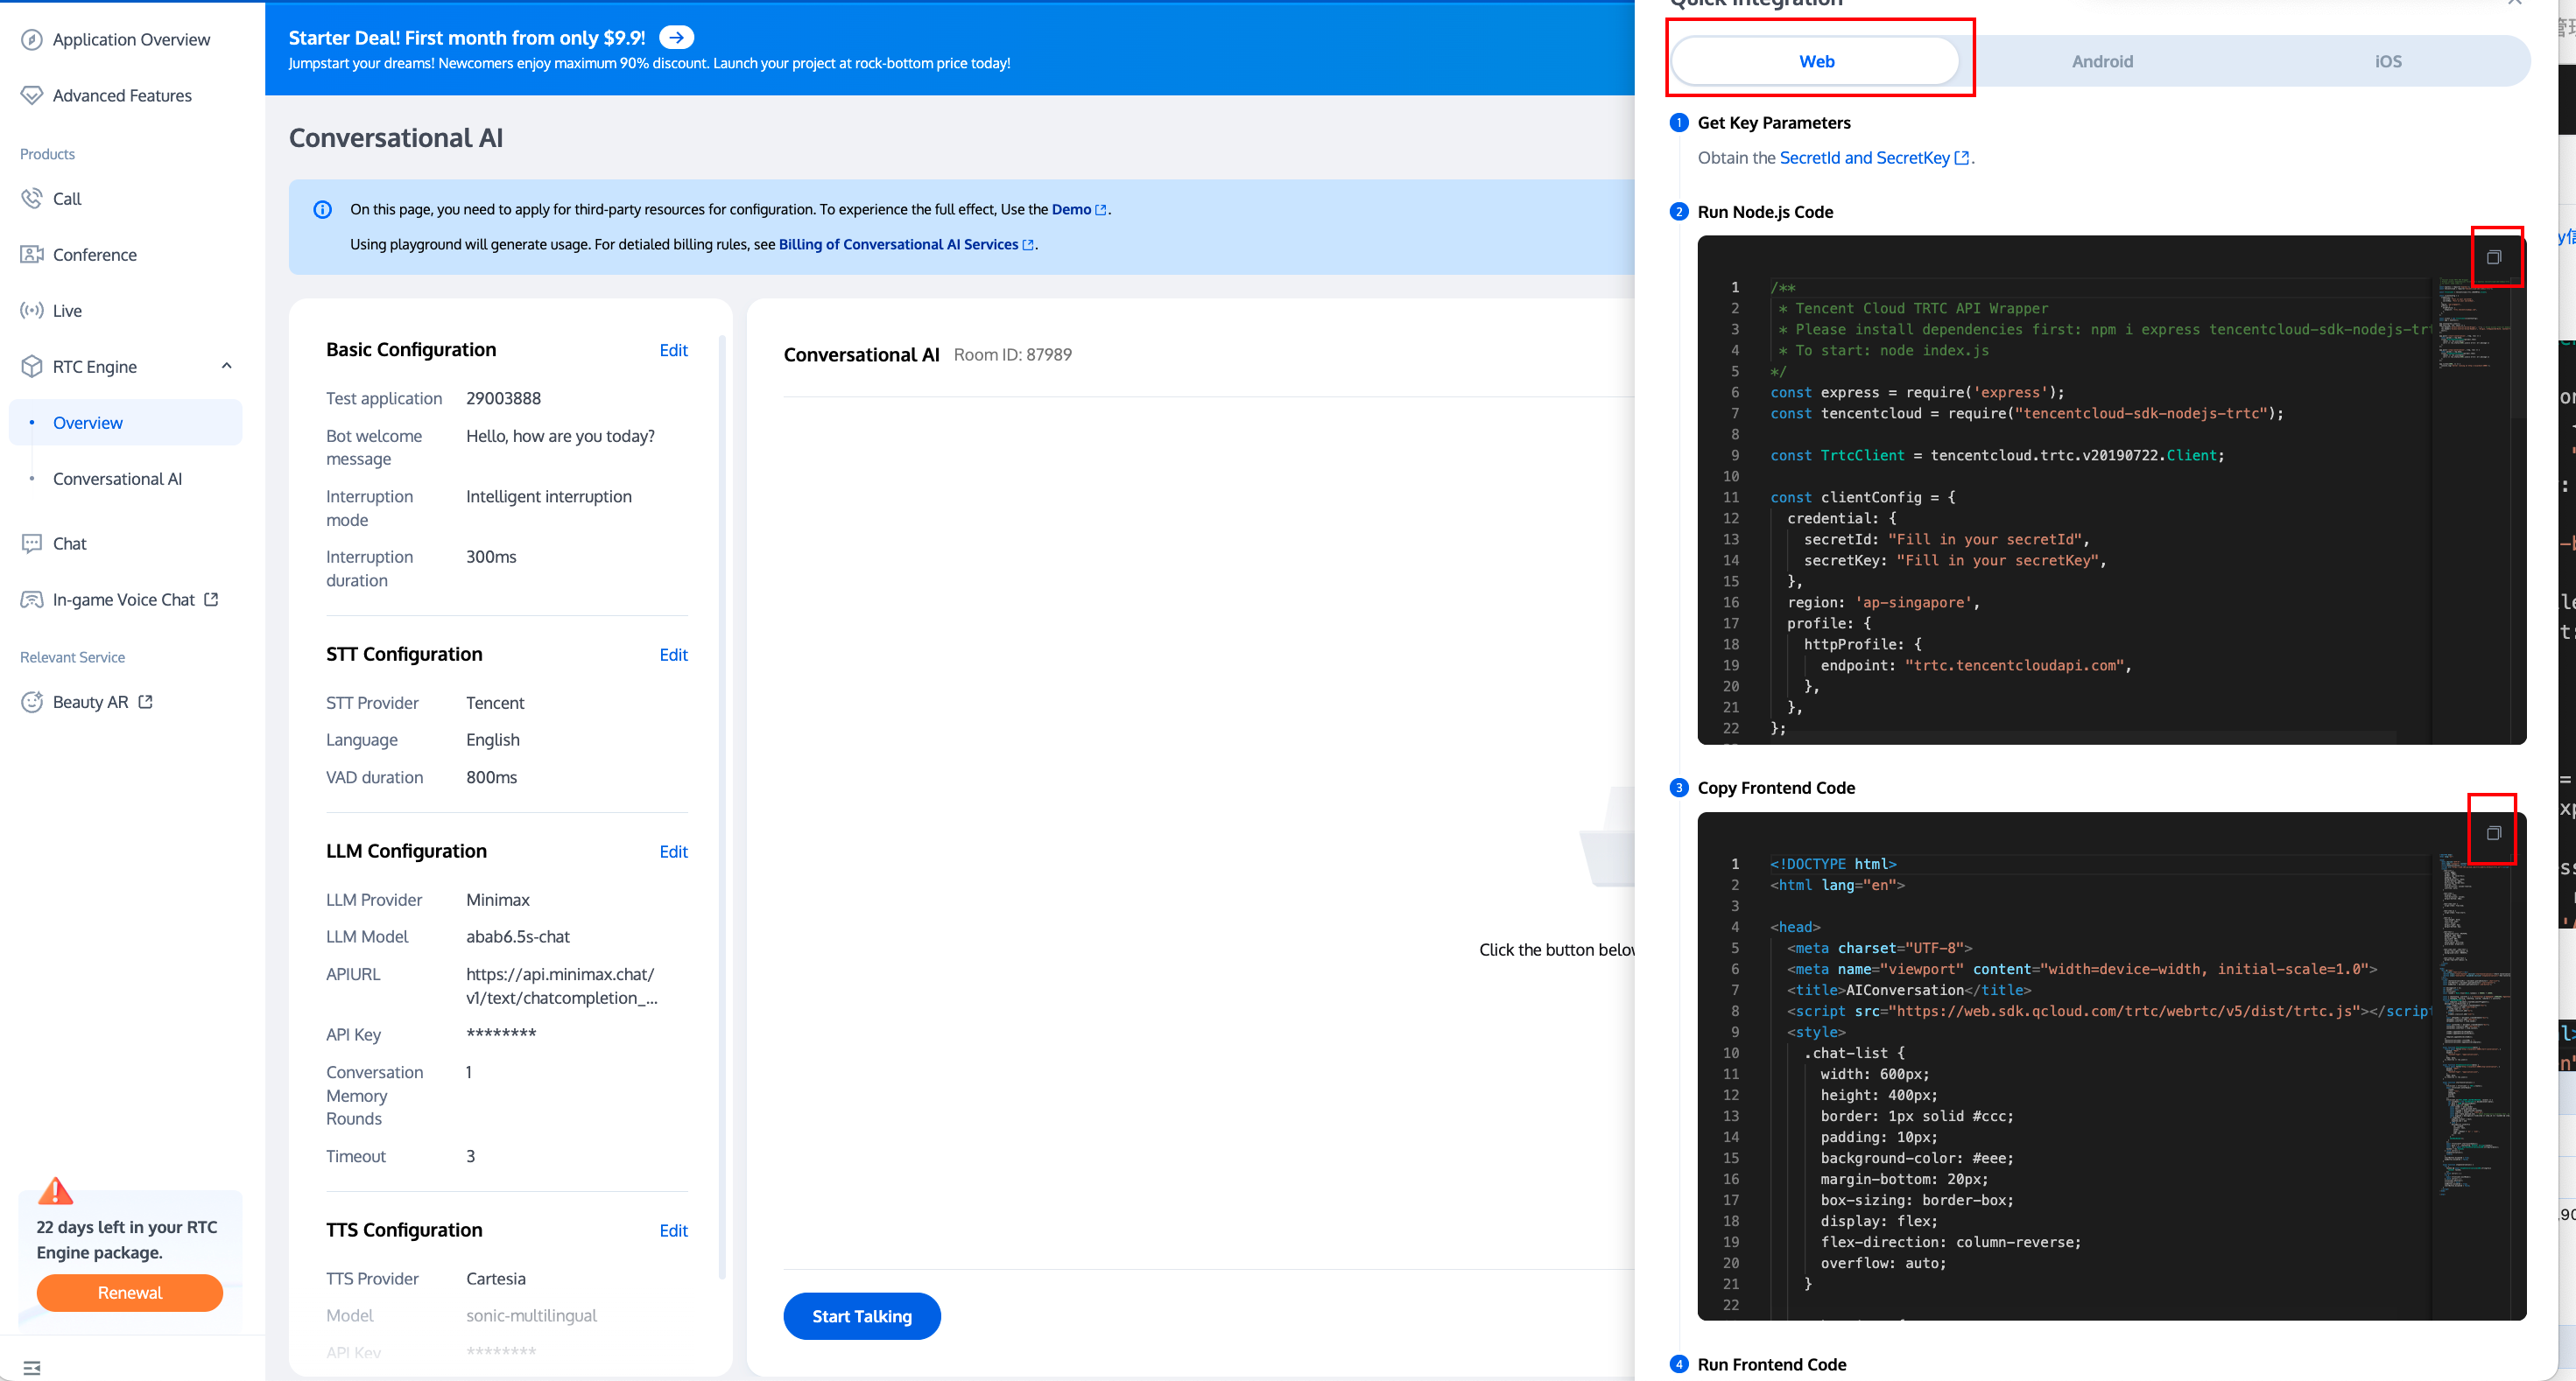Click the Conversational AI page heading

click(x=396, y=138)
